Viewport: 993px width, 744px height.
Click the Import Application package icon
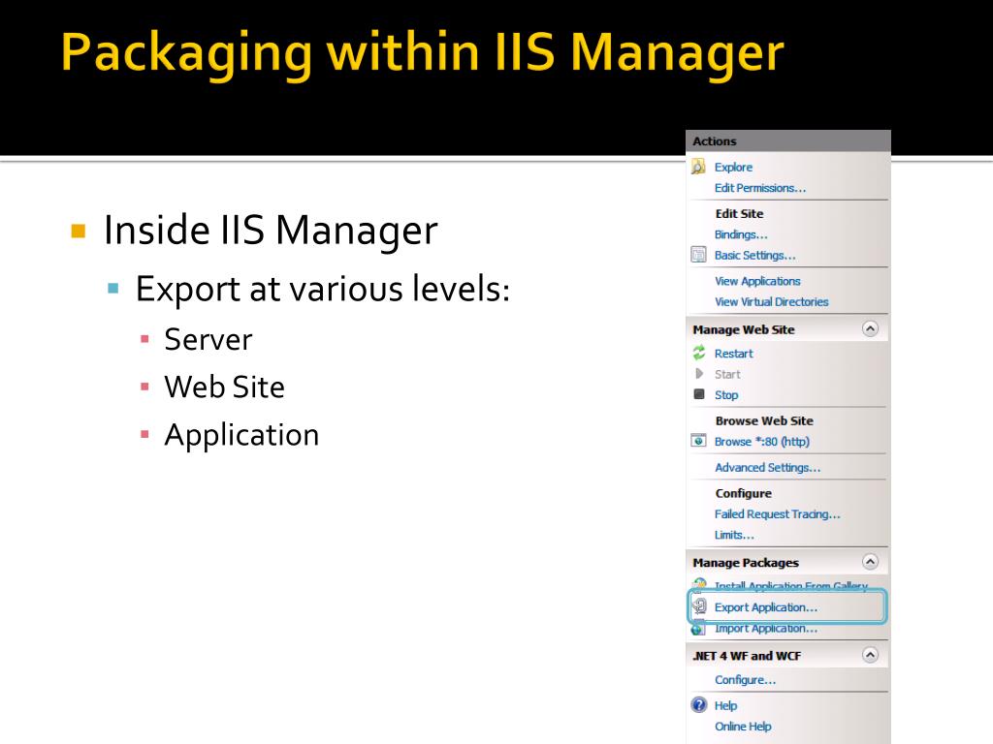(x=698, y=629)
